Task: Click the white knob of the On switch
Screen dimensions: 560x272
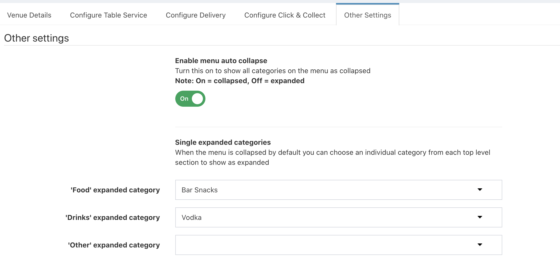Action: 197,99
